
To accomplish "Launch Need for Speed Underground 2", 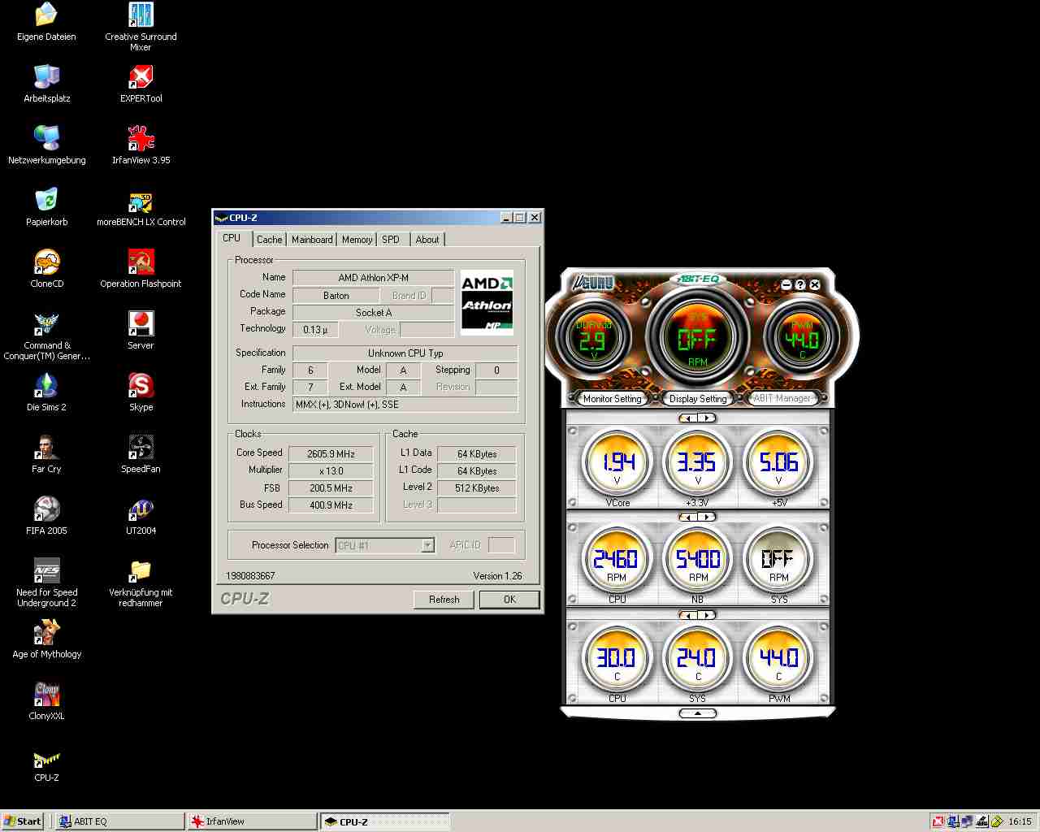I will (46, 583).
